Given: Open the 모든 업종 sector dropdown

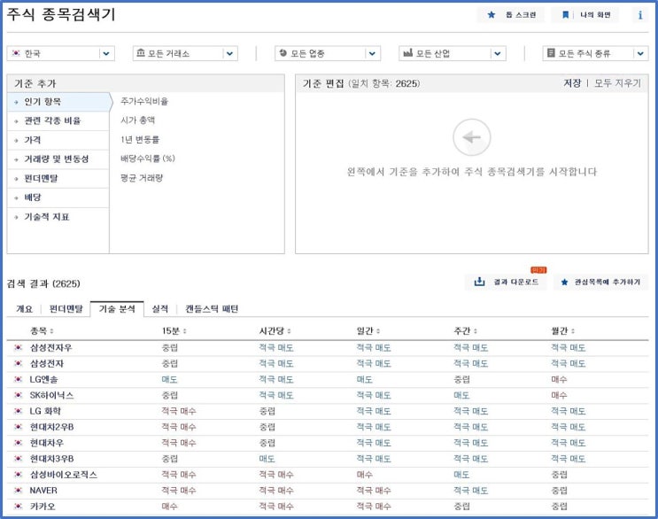Looking at the screenshot, I should [328, 53].
